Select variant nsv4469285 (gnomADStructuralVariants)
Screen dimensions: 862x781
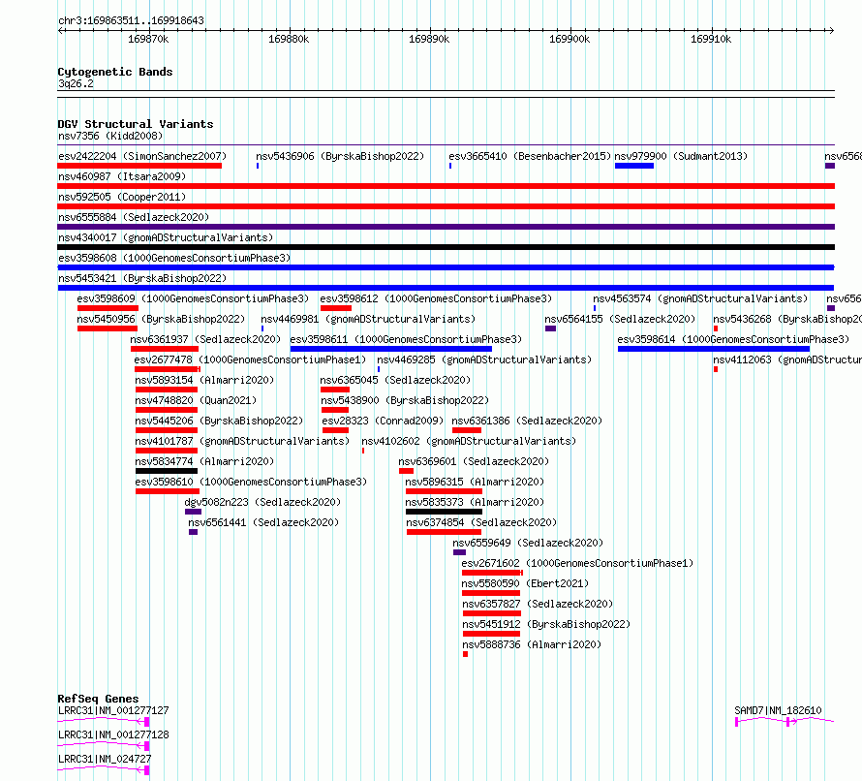[484, 359]
